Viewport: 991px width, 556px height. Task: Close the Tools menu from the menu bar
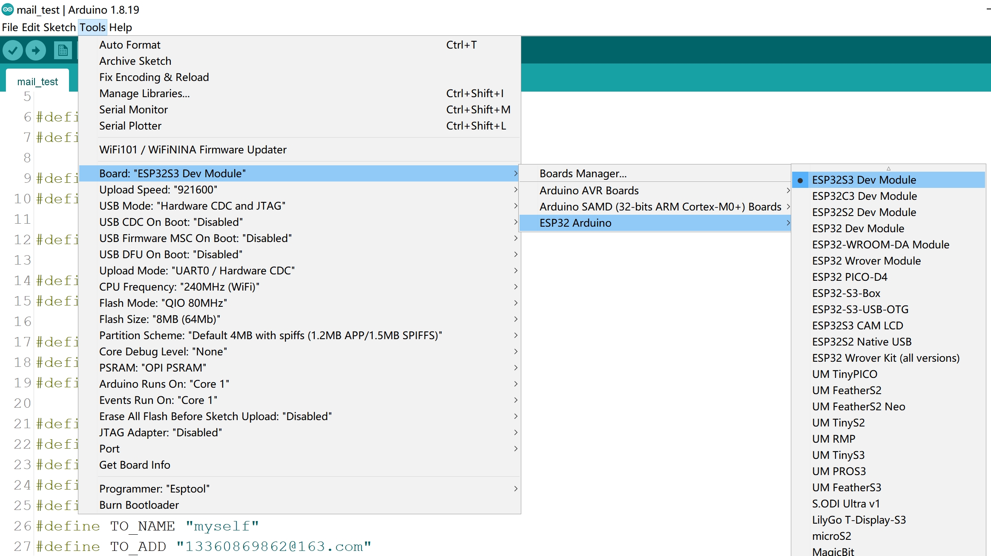[92, 27]
